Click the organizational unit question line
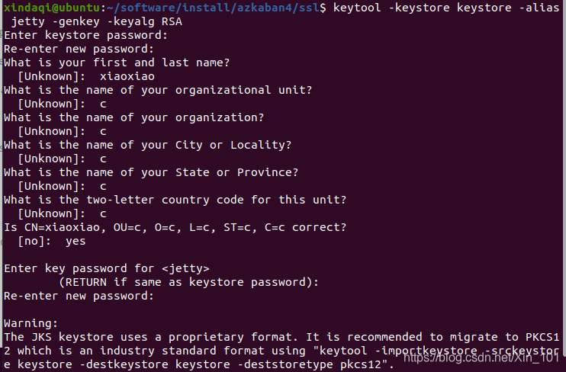 pyautogui.click(x=158, y=90)
